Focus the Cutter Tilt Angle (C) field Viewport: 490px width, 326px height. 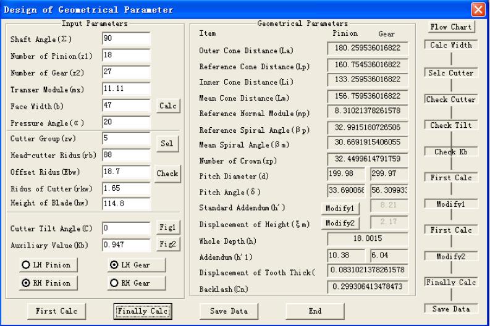coord(126,228)
